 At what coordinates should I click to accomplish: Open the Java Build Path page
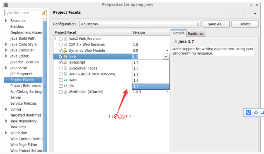(x=23, y=38)
